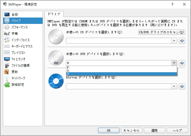Collapse the DVD device dropdown arrow
Image resolution: width=191 pixels, height=136 pixels.
pos(174,63)
